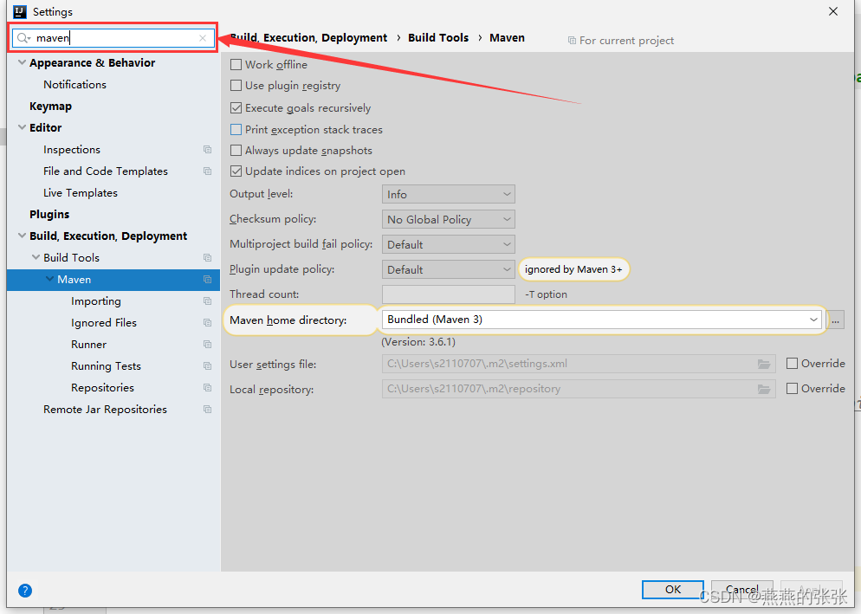Uncheck Execute goals recursively
861x614 pixels.
pyautogui.click(x=236, y=108)
